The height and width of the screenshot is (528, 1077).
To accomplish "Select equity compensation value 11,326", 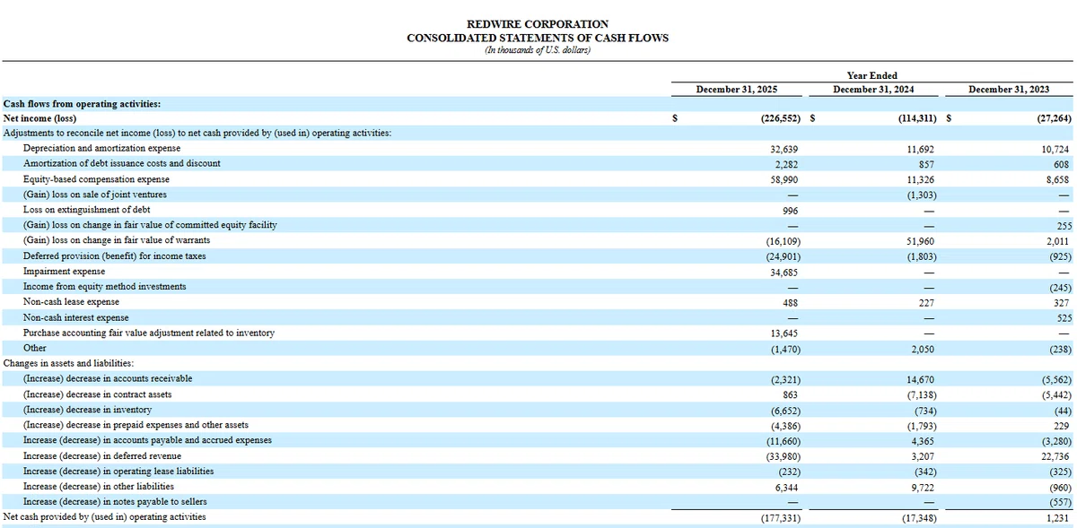I will tap(922, 179).
